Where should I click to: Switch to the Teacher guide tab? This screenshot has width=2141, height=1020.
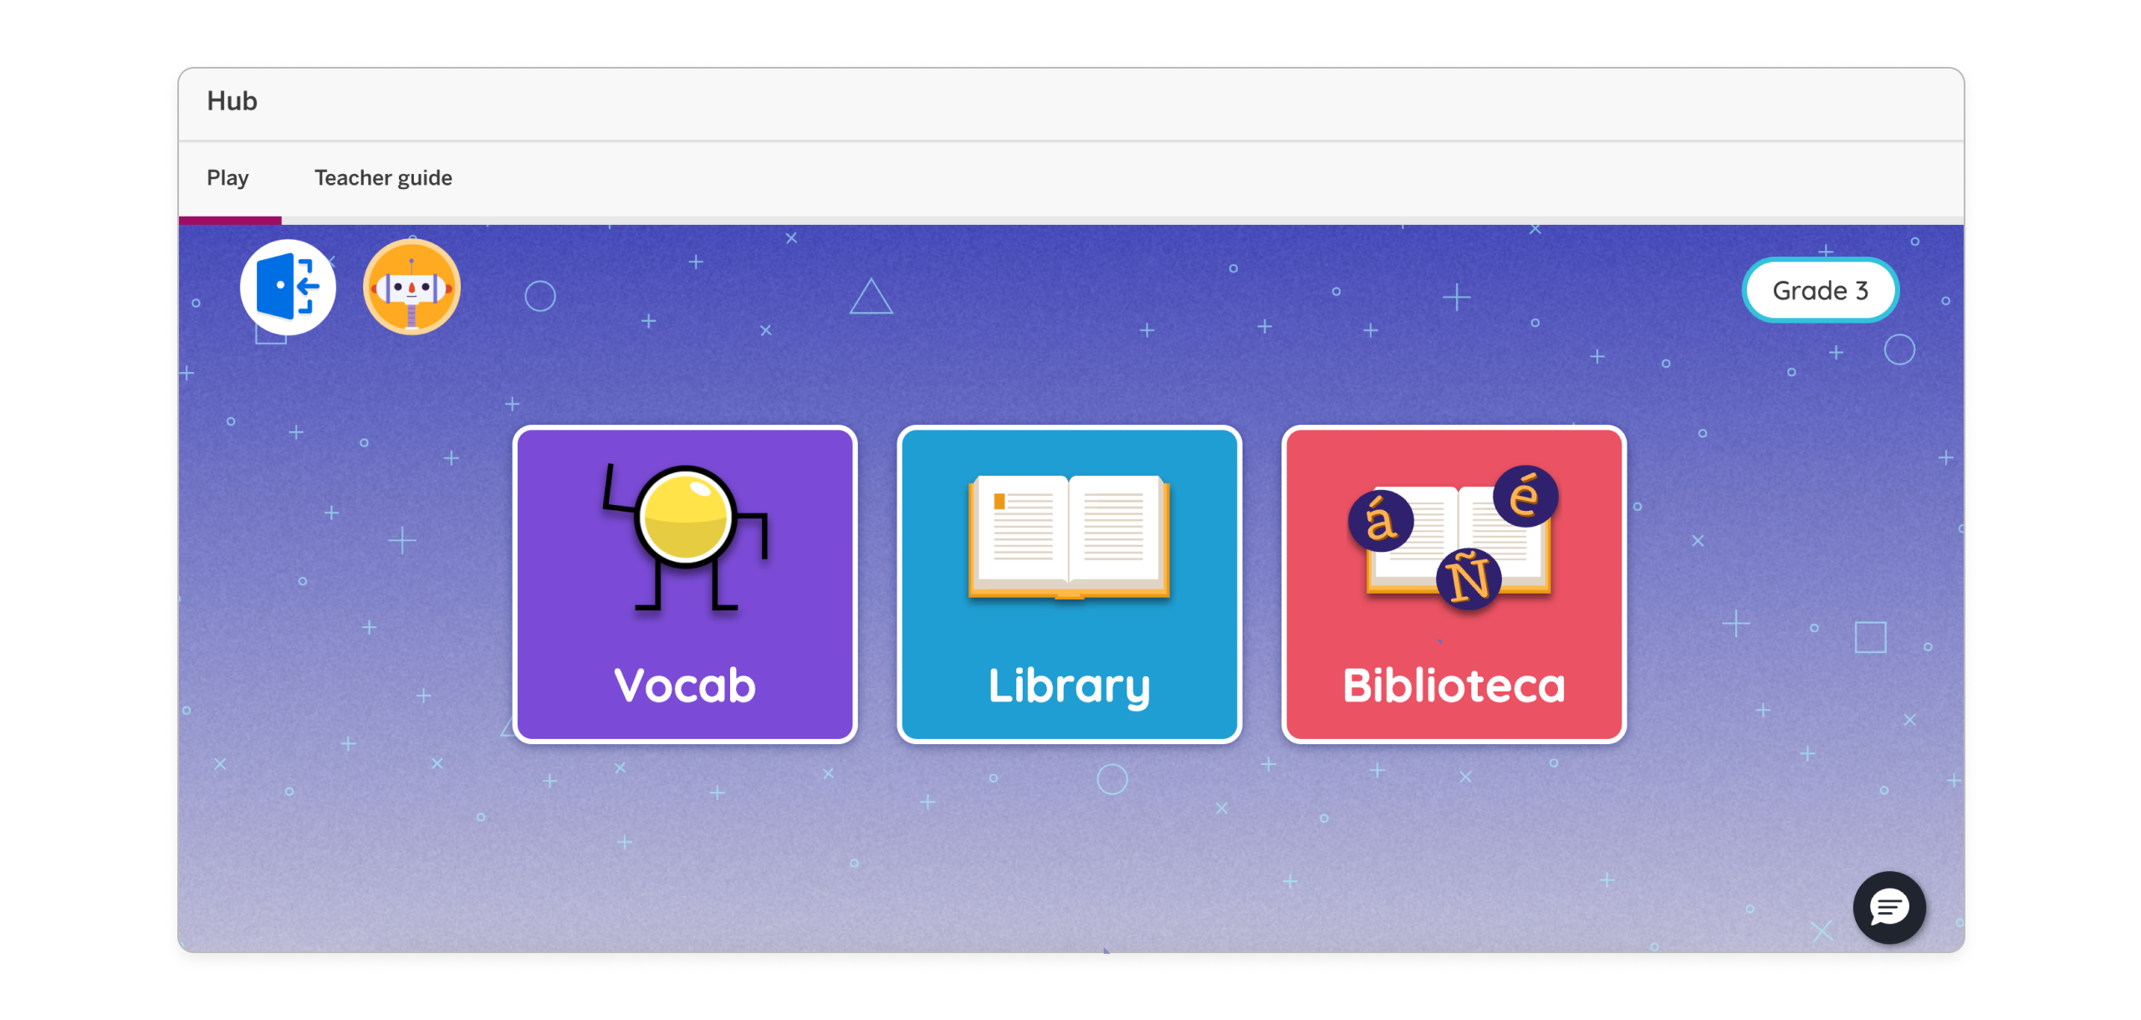click(383, 178)
